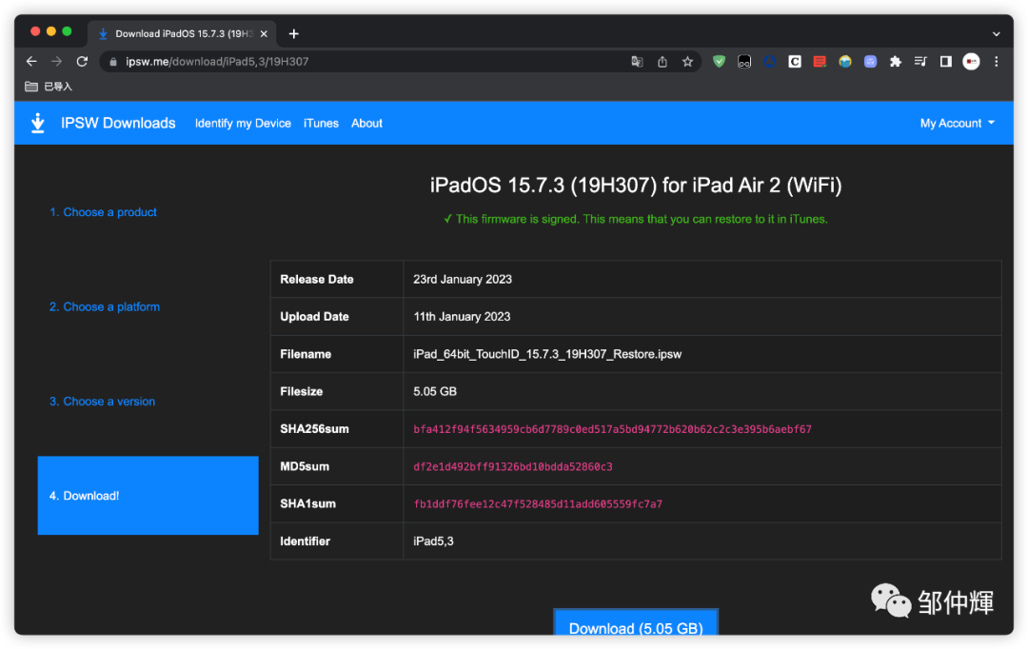
Task: Toggle the browser side panel
Action: click(x=945, y=62)
